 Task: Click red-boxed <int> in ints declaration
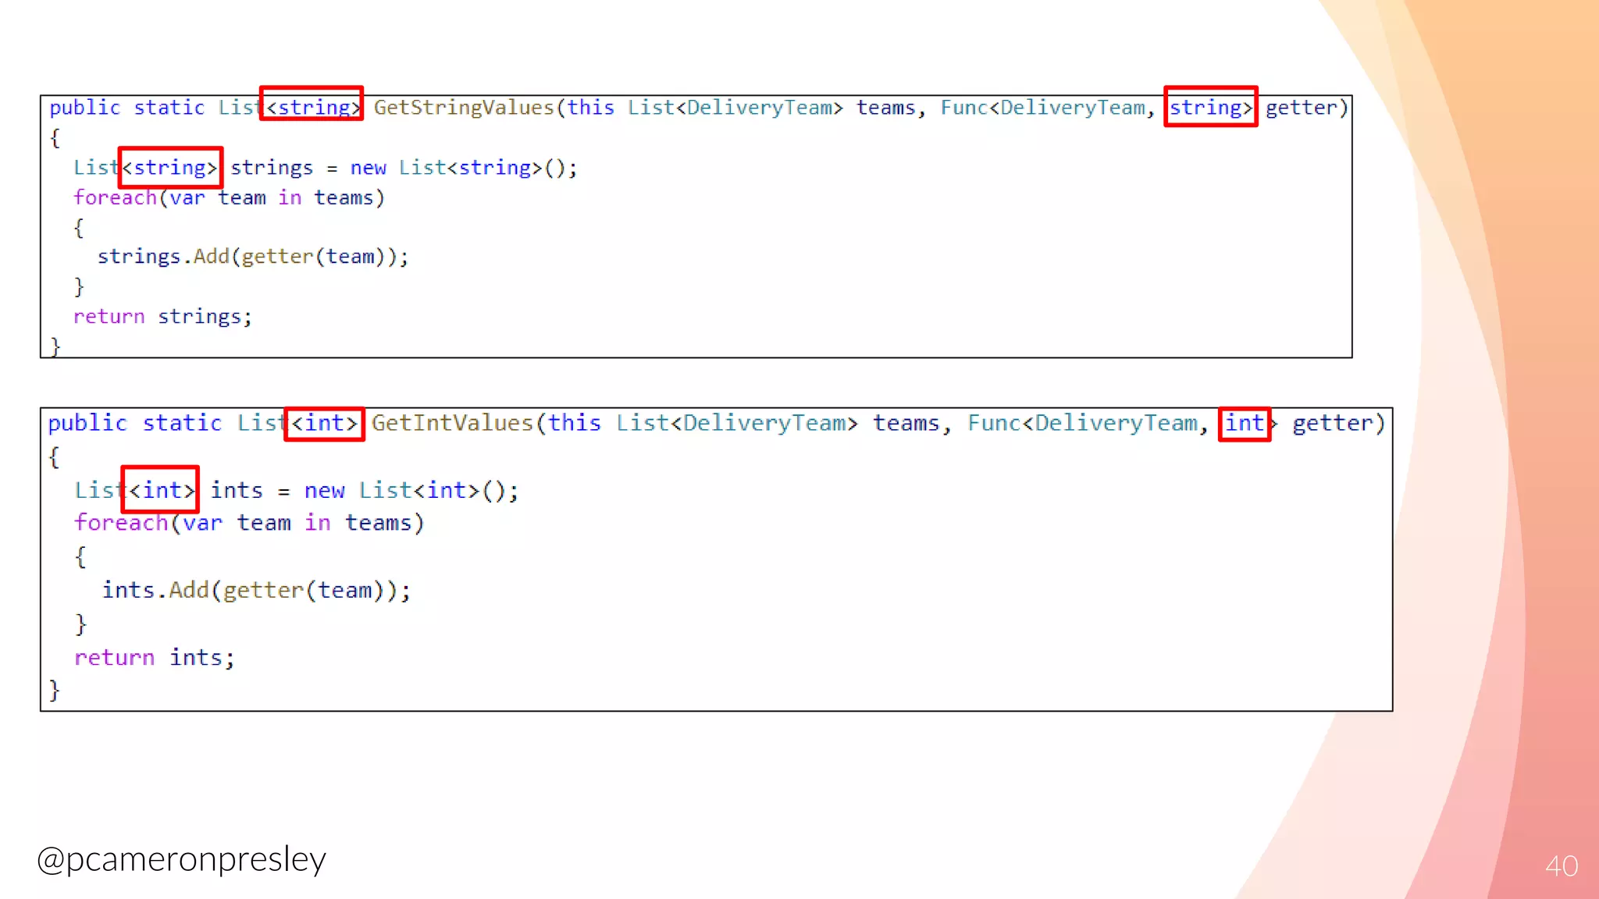click(160, 490)
